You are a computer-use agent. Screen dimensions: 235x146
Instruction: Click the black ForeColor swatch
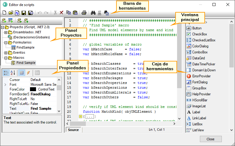click(33, 89)
